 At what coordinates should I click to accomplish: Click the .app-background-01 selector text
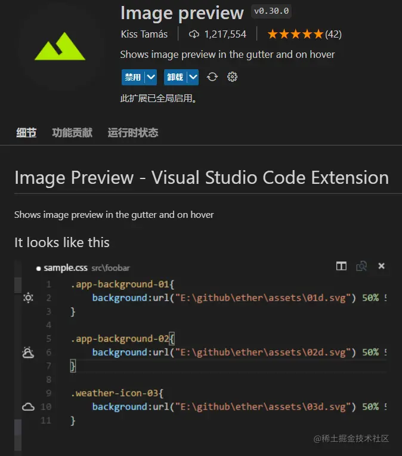(x=120, y=284)
